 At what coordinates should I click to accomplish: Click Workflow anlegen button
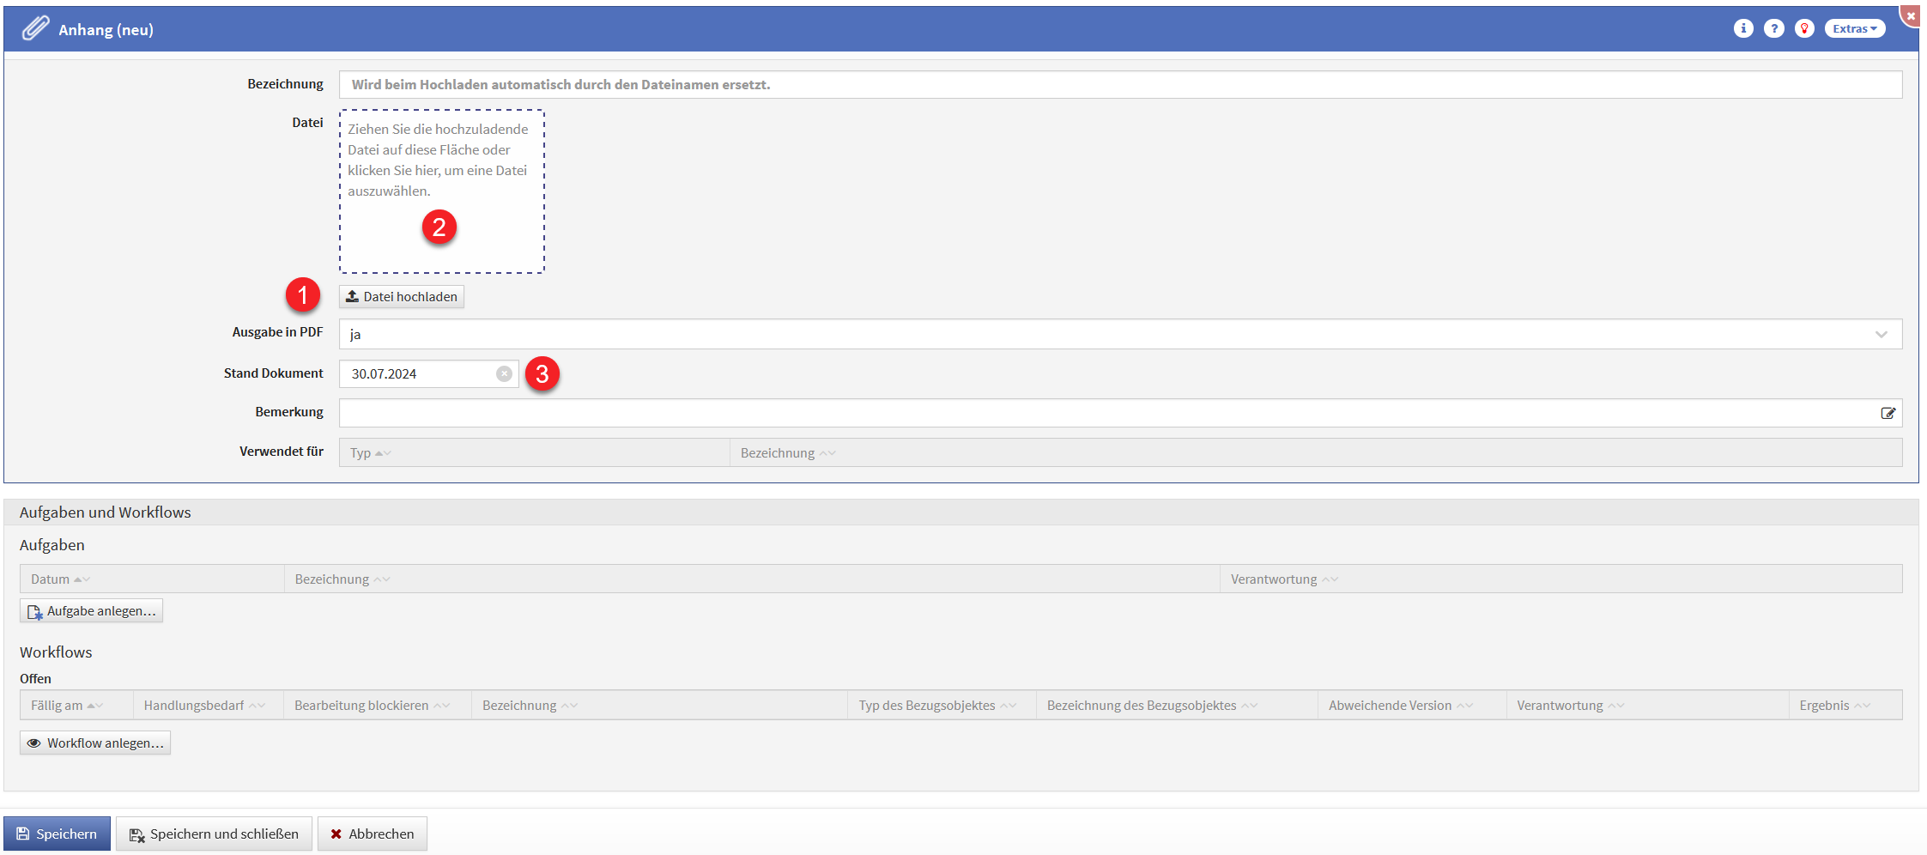95,743
